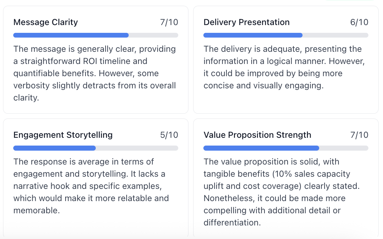The image size is (383, 239).
Task: Click gray unfilled part of Delivery Presentation bar
Action: [335, 35]
